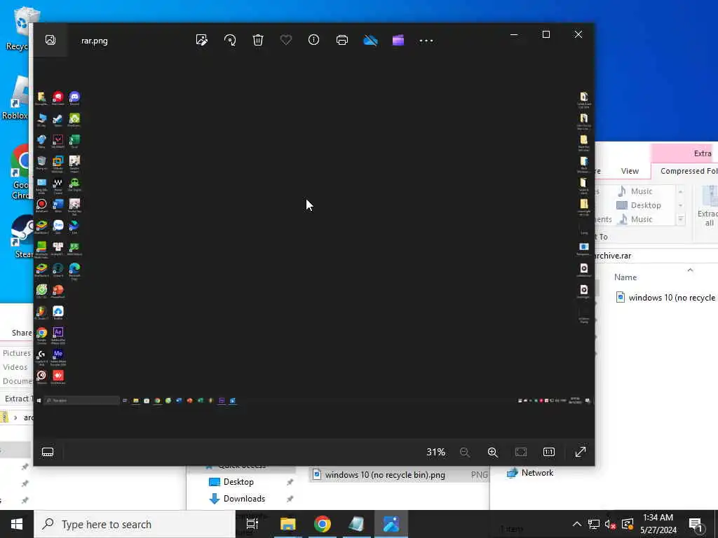Click the 1:34 AM clock and date
The width and height of the screenshot is (718, 538).
658,524
